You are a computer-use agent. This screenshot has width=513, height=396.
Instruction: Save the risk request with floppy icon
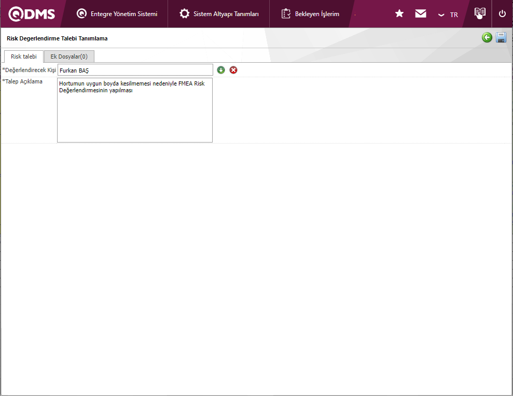(x=501, y=38)
